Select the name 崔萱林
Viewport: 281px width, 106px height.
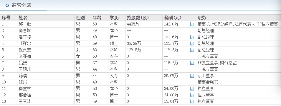click(25, 88)
